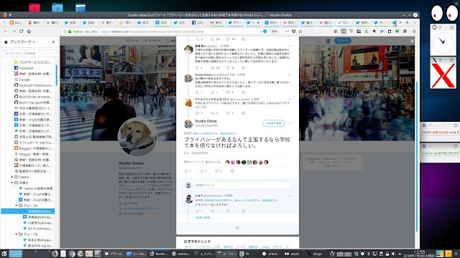Screen dimensions: 460x258
Task: Retweet the Studio Globe main tweet
Action: pyautogui.click(x=201, y=171)
